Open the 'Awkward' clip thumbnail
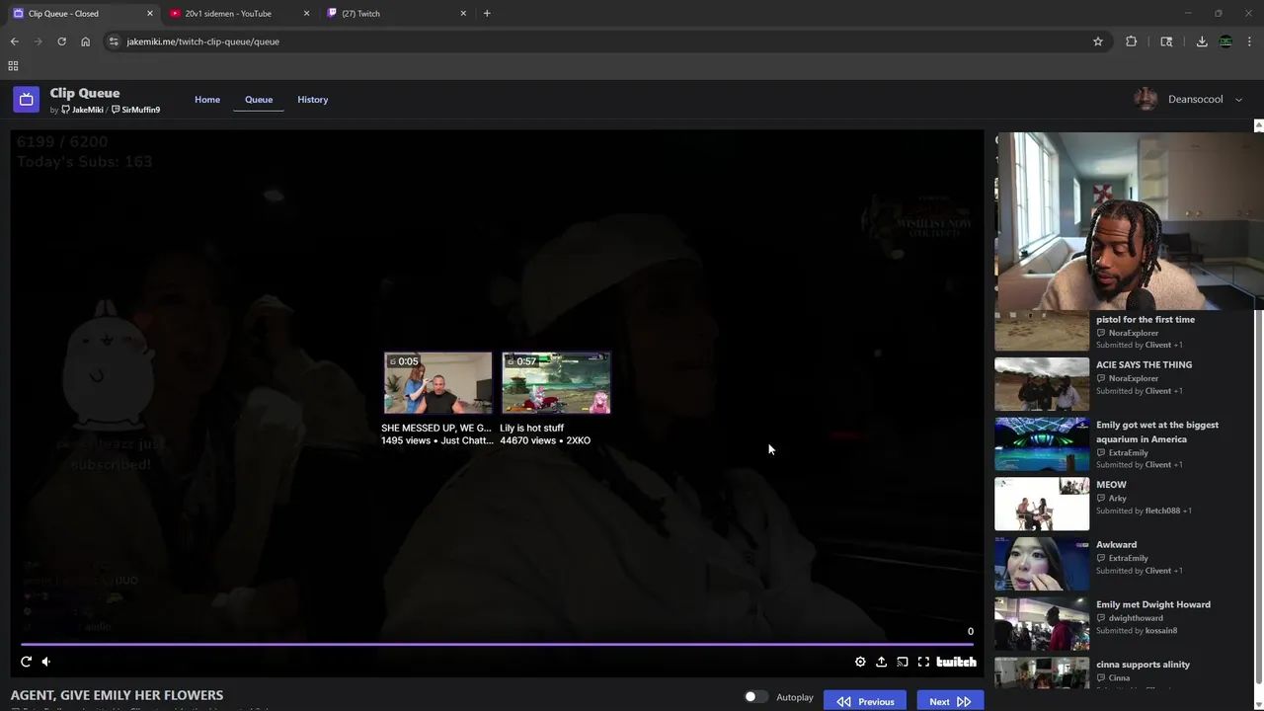This screenshot has width=1264, height=711. pyautogui.click(x=1042, y=563)
